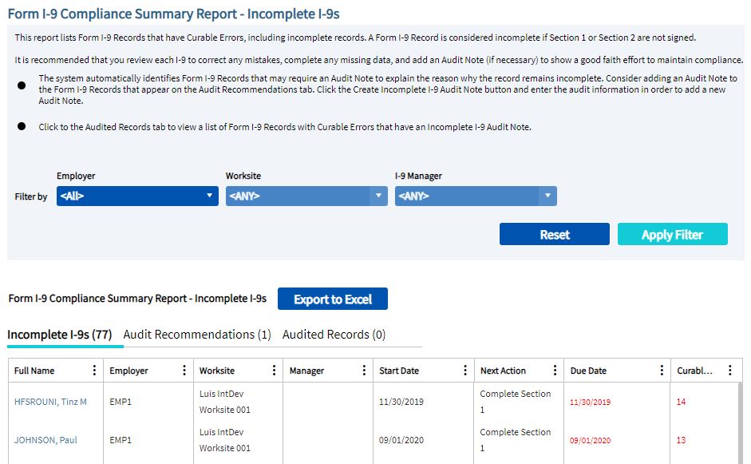Switch to Incomplete I-9s tab

coord(59,335)
